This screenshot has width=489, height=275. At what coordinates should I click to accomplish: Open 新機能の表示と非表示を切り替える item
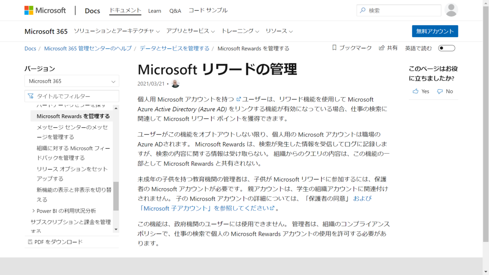point(73,194)
